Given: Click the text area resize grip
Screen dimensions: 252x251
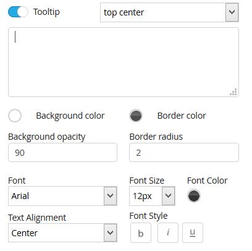Looking at the screenshot, I should click(233, 92).
